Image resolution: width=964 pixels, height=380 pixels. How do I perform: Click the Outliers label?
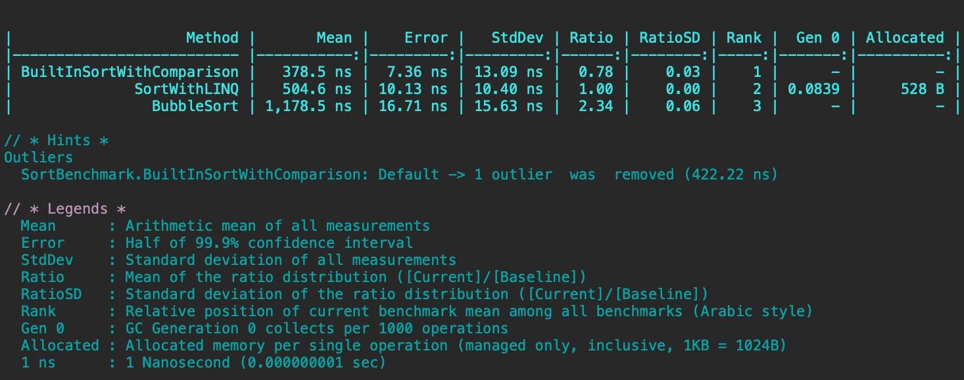point(39,158)
